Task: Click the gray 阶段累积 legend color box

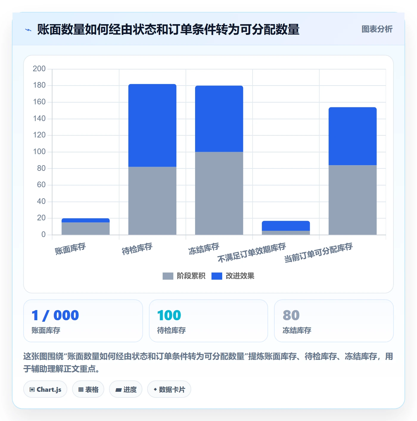Action: coord(168,276)
